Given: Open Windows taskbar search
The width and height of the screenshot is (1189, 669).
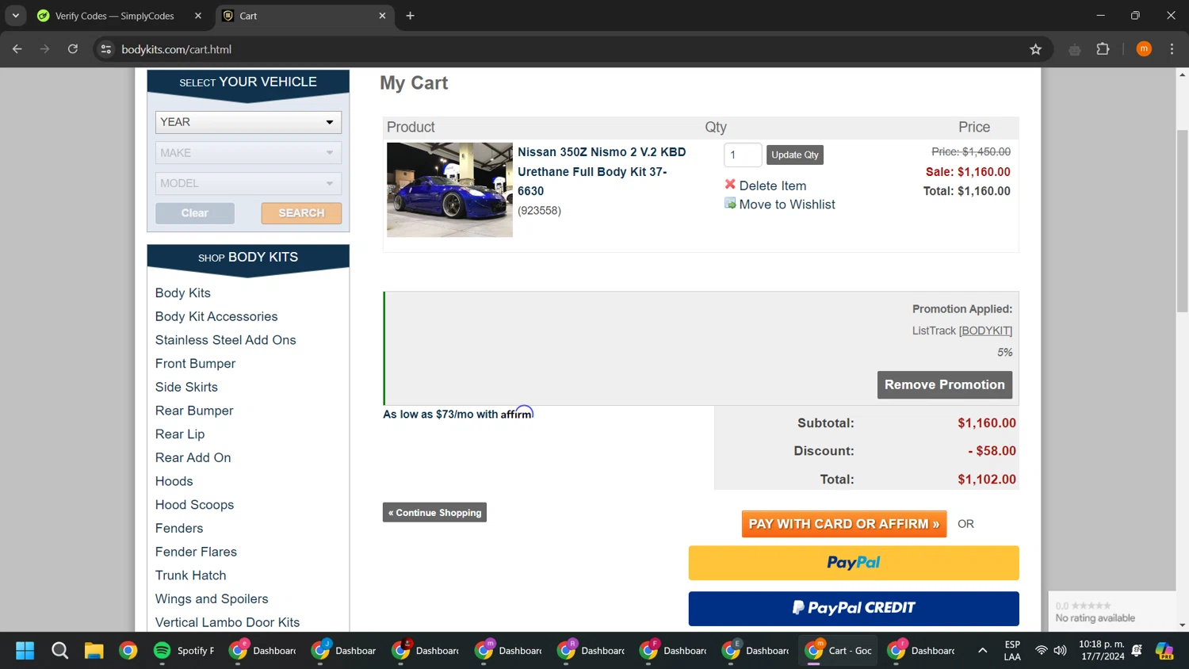Looking at the screenshot, I should pos(59,651).
